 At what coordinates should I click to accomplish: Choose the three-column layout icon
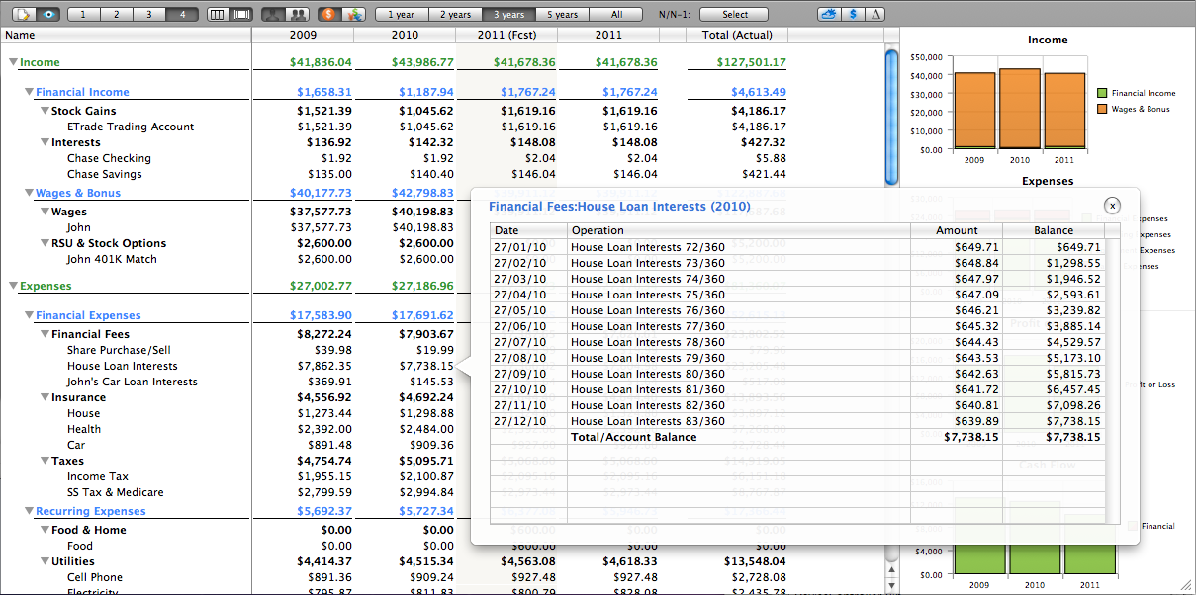218,15
